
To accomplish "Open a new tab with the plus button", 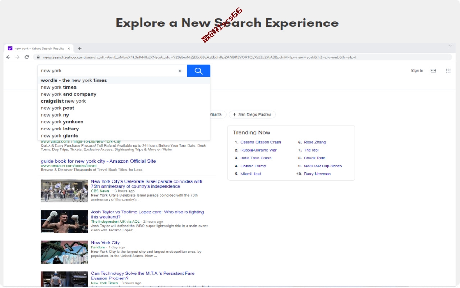I will pos(80,48).
